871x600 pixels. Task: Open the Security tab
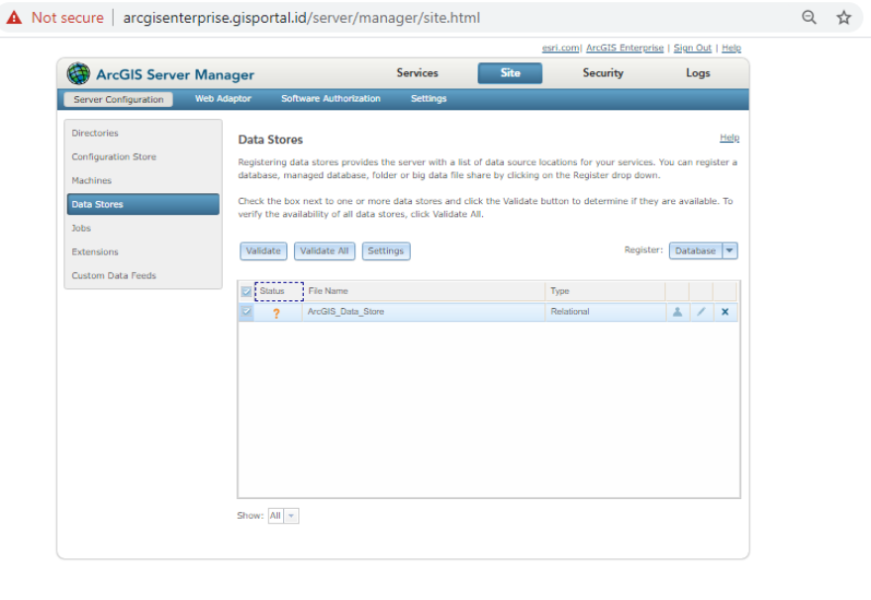point(603,73)
